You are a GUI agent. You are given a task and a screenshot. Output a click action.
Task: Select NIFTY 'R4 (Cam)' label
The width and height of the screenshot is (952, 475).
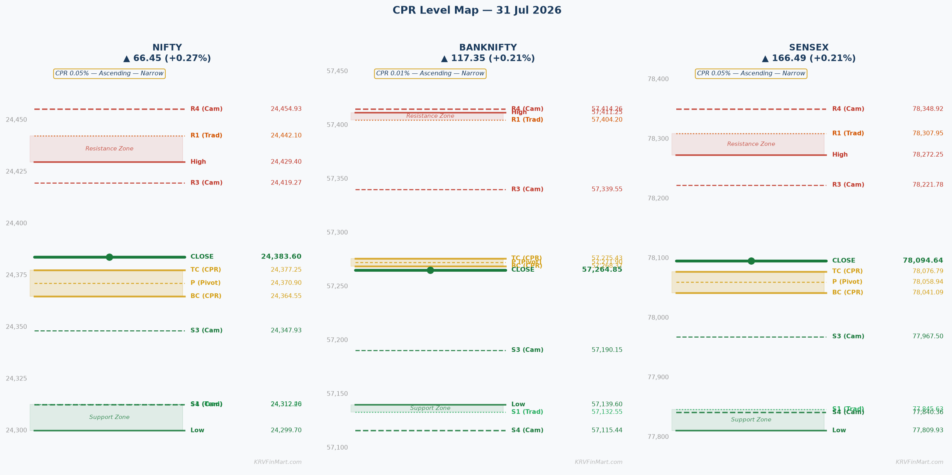pyautogui.click(x=206, y=109)
